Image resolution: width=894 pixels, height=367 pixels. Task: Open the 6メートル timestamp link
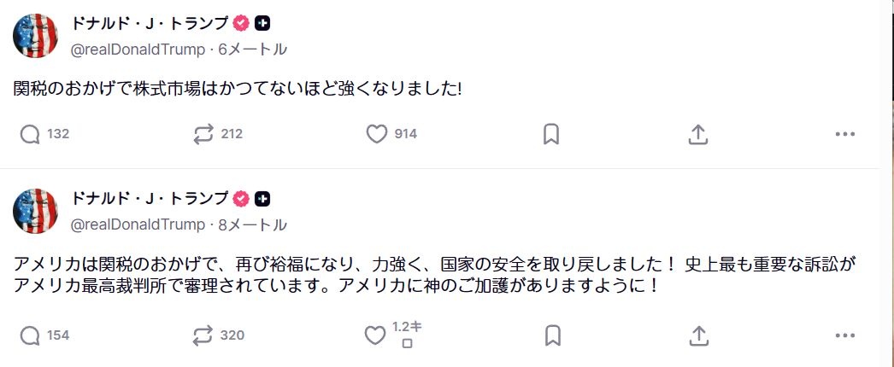[253, 50]
